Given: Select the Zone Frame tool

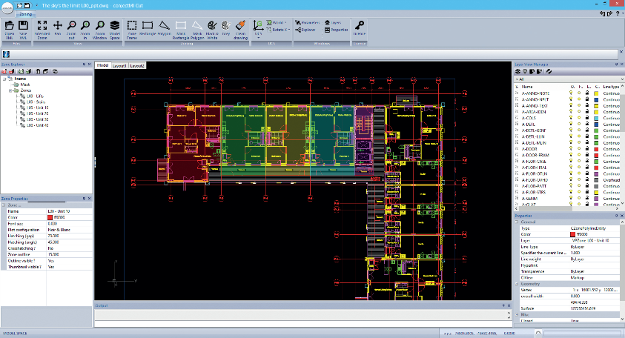Looking at the screenshot, I should click(131, 30).
